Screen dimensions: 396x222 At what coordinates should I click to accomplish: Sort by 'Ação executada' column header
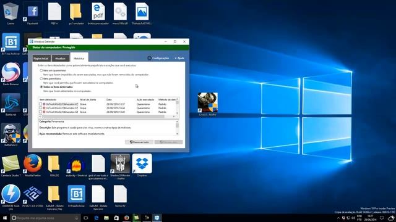(x=146, y=100)
